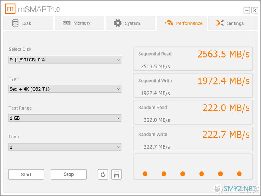
Task: Click the Stop button
Action: click(x=69, y=174)
